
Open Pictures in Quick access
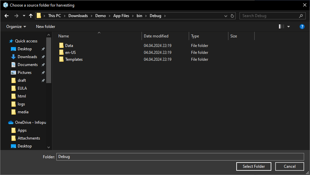tap(25, 73)
